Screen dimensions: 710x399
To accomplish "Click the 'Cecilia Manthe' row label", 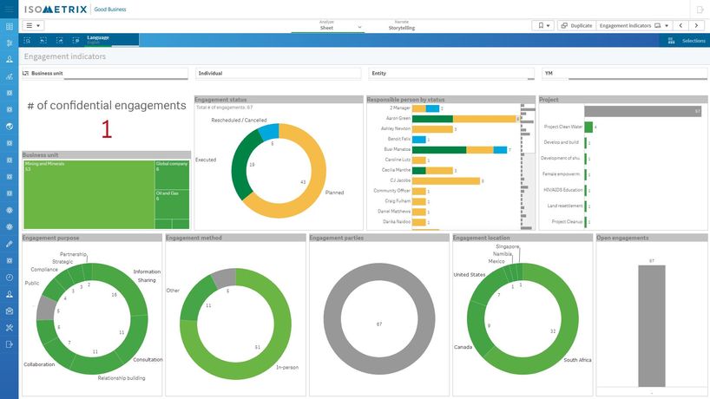I will coord(396,170).
